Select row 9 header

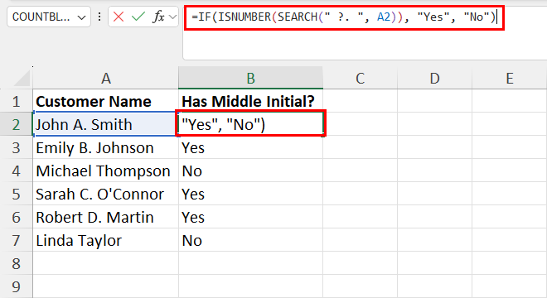coord(16,286)
